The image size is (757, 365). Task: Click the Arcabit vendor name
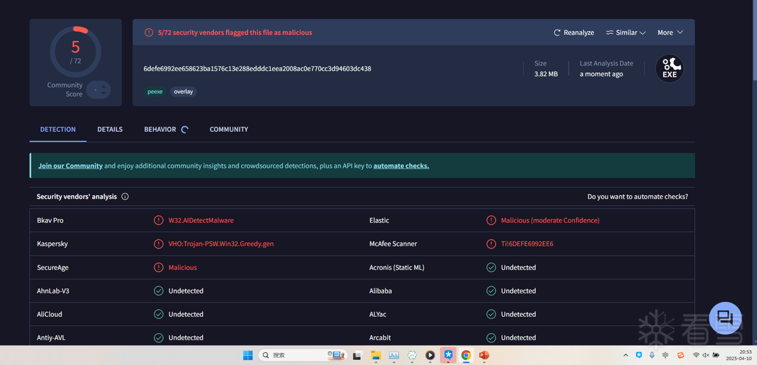coord(380,338)
